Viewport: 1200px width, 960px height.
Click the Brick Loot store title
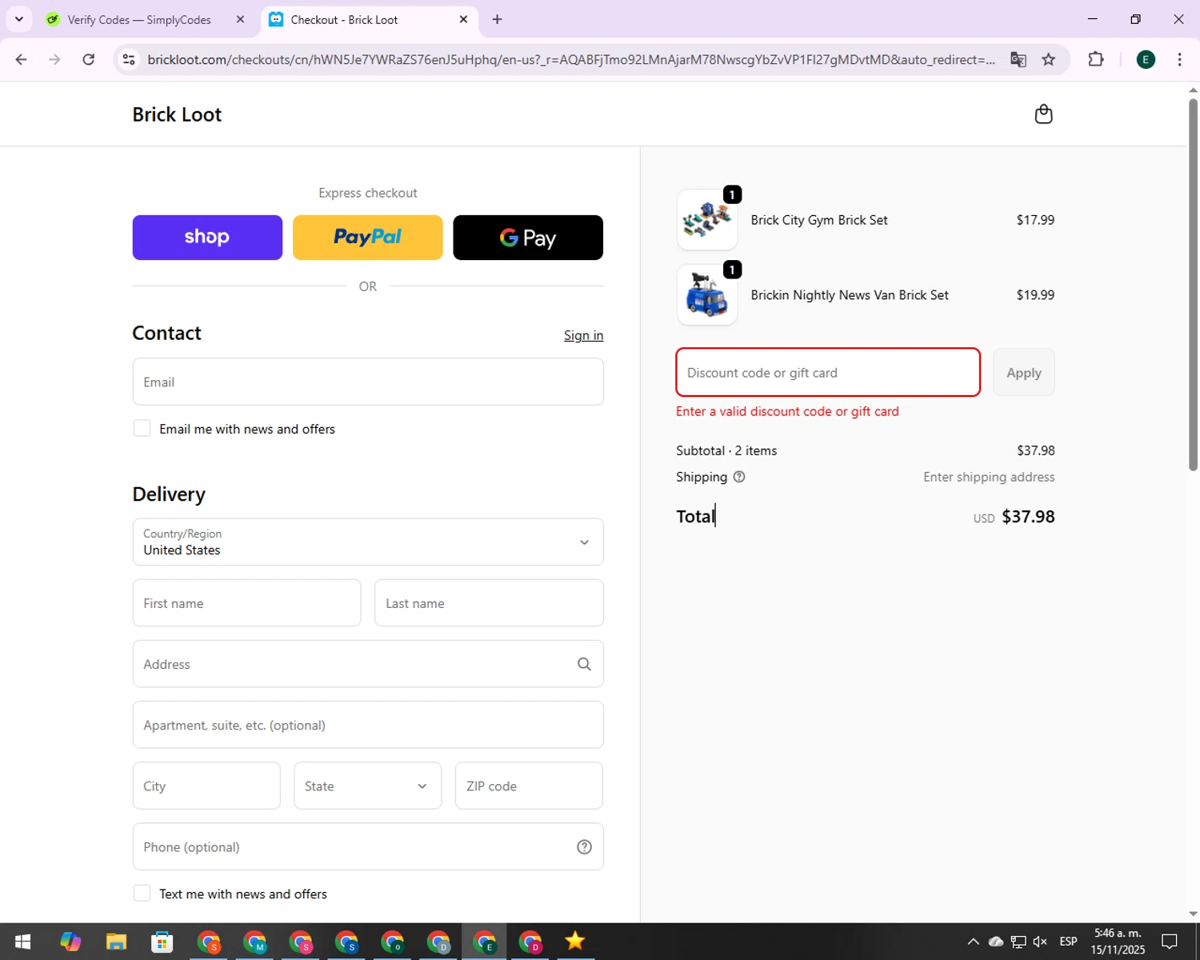coord(177,114)
